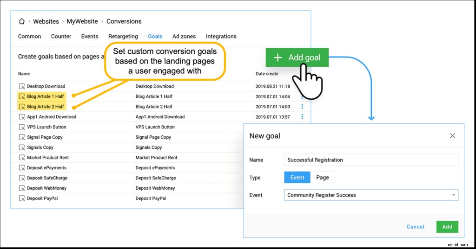The image size is (476, 249).
Task: Click date 2019.07.01 14:00
Action: tap(272, 107)
